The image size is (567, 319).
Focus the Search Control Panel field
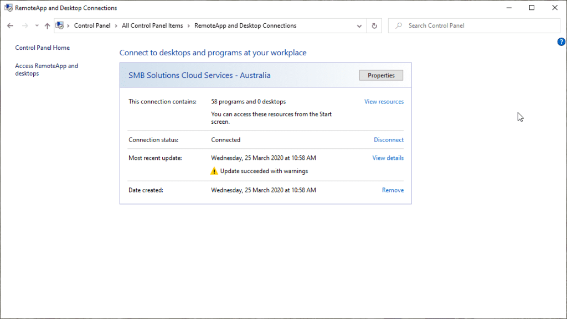(x=474, y=25)
